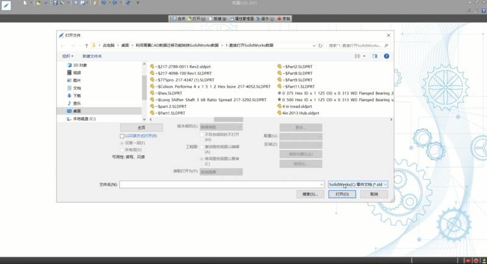This screenshot has width=487, height=264.
Task: Click the navigation tree vertical scrollbar thumb
Action: coord(144,87)
